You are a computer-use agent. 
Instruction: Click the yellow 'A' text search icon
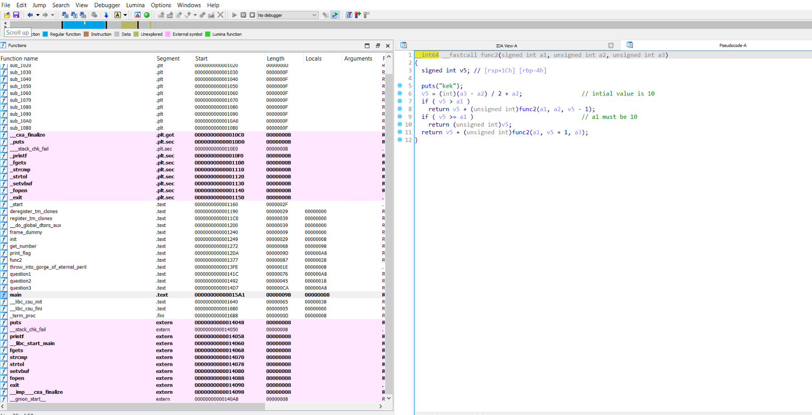click(117, 15)
